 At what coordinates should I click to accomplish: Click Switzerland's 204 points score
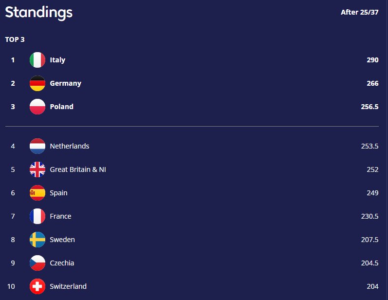click(x=372, y=286)
